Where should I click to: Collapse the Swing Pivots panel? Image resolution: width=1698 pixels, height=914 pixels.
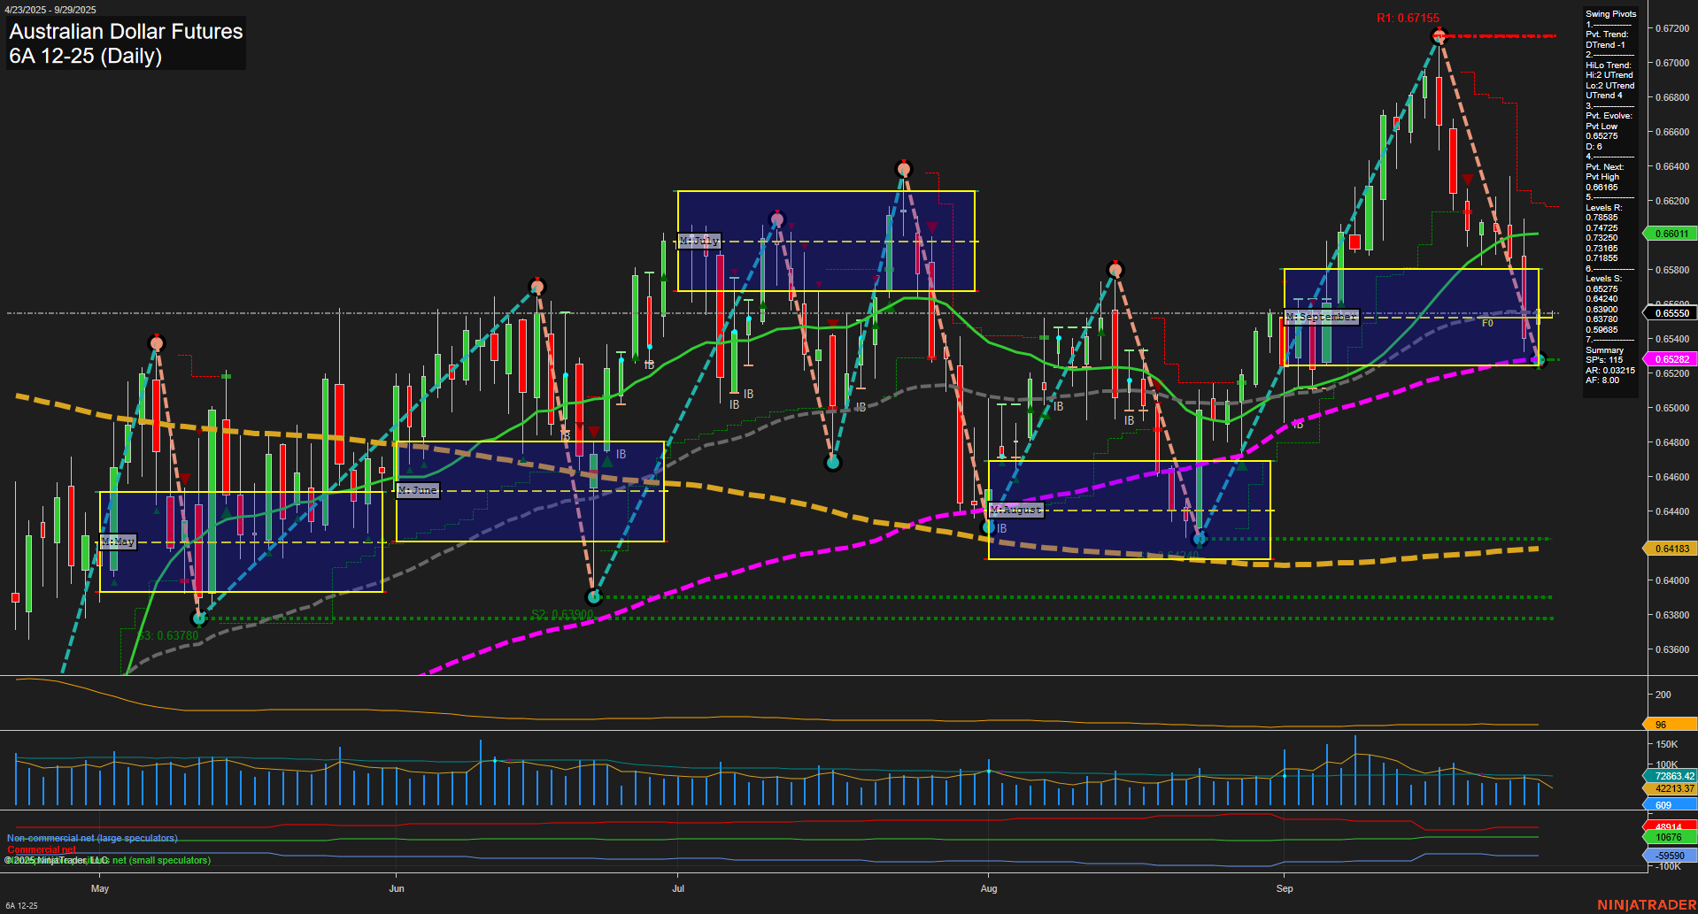(1609, 13)
